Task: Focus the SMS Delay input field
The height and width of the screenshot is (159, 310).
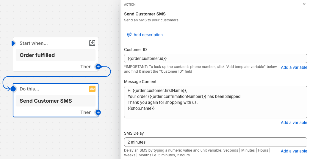Action: click(216, 142)
